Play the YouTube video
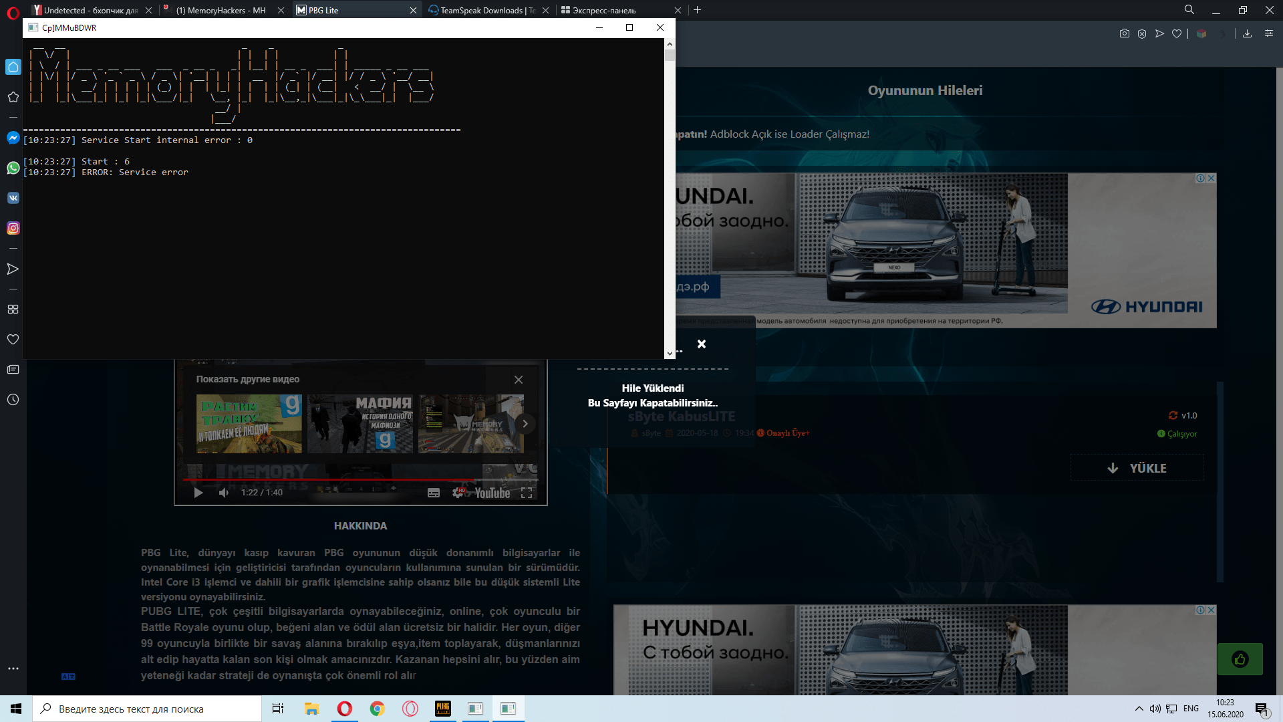Image resolution: width=1283 pixels, height=722 pixels. click(x=198, y=493)
